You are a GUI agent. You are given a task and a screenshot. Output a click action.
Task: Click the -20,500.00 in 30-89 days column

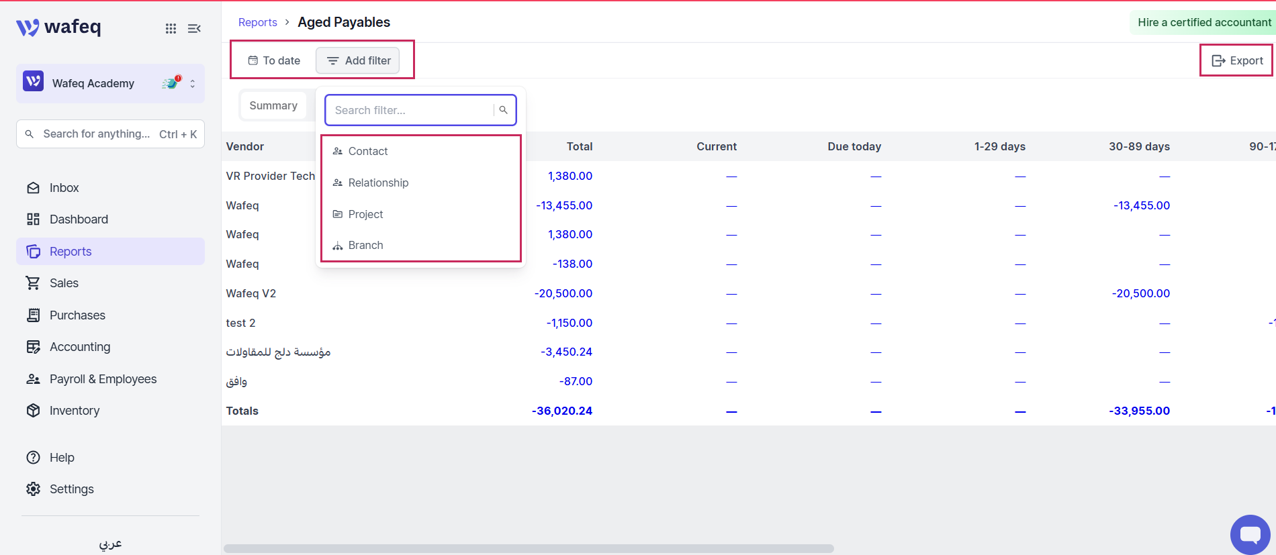(x=1141, y=293)
